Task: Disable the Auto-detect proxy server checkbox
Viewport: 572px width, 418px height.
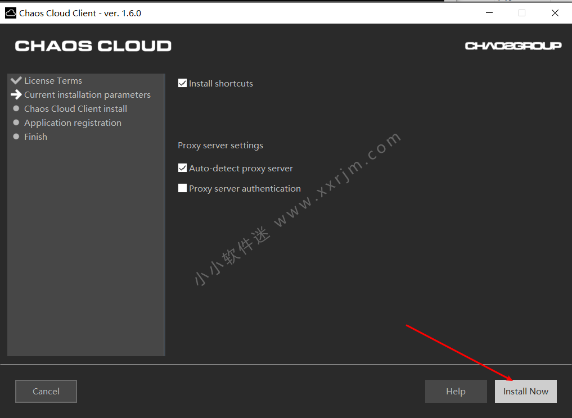Action: [x=182, y=168]
